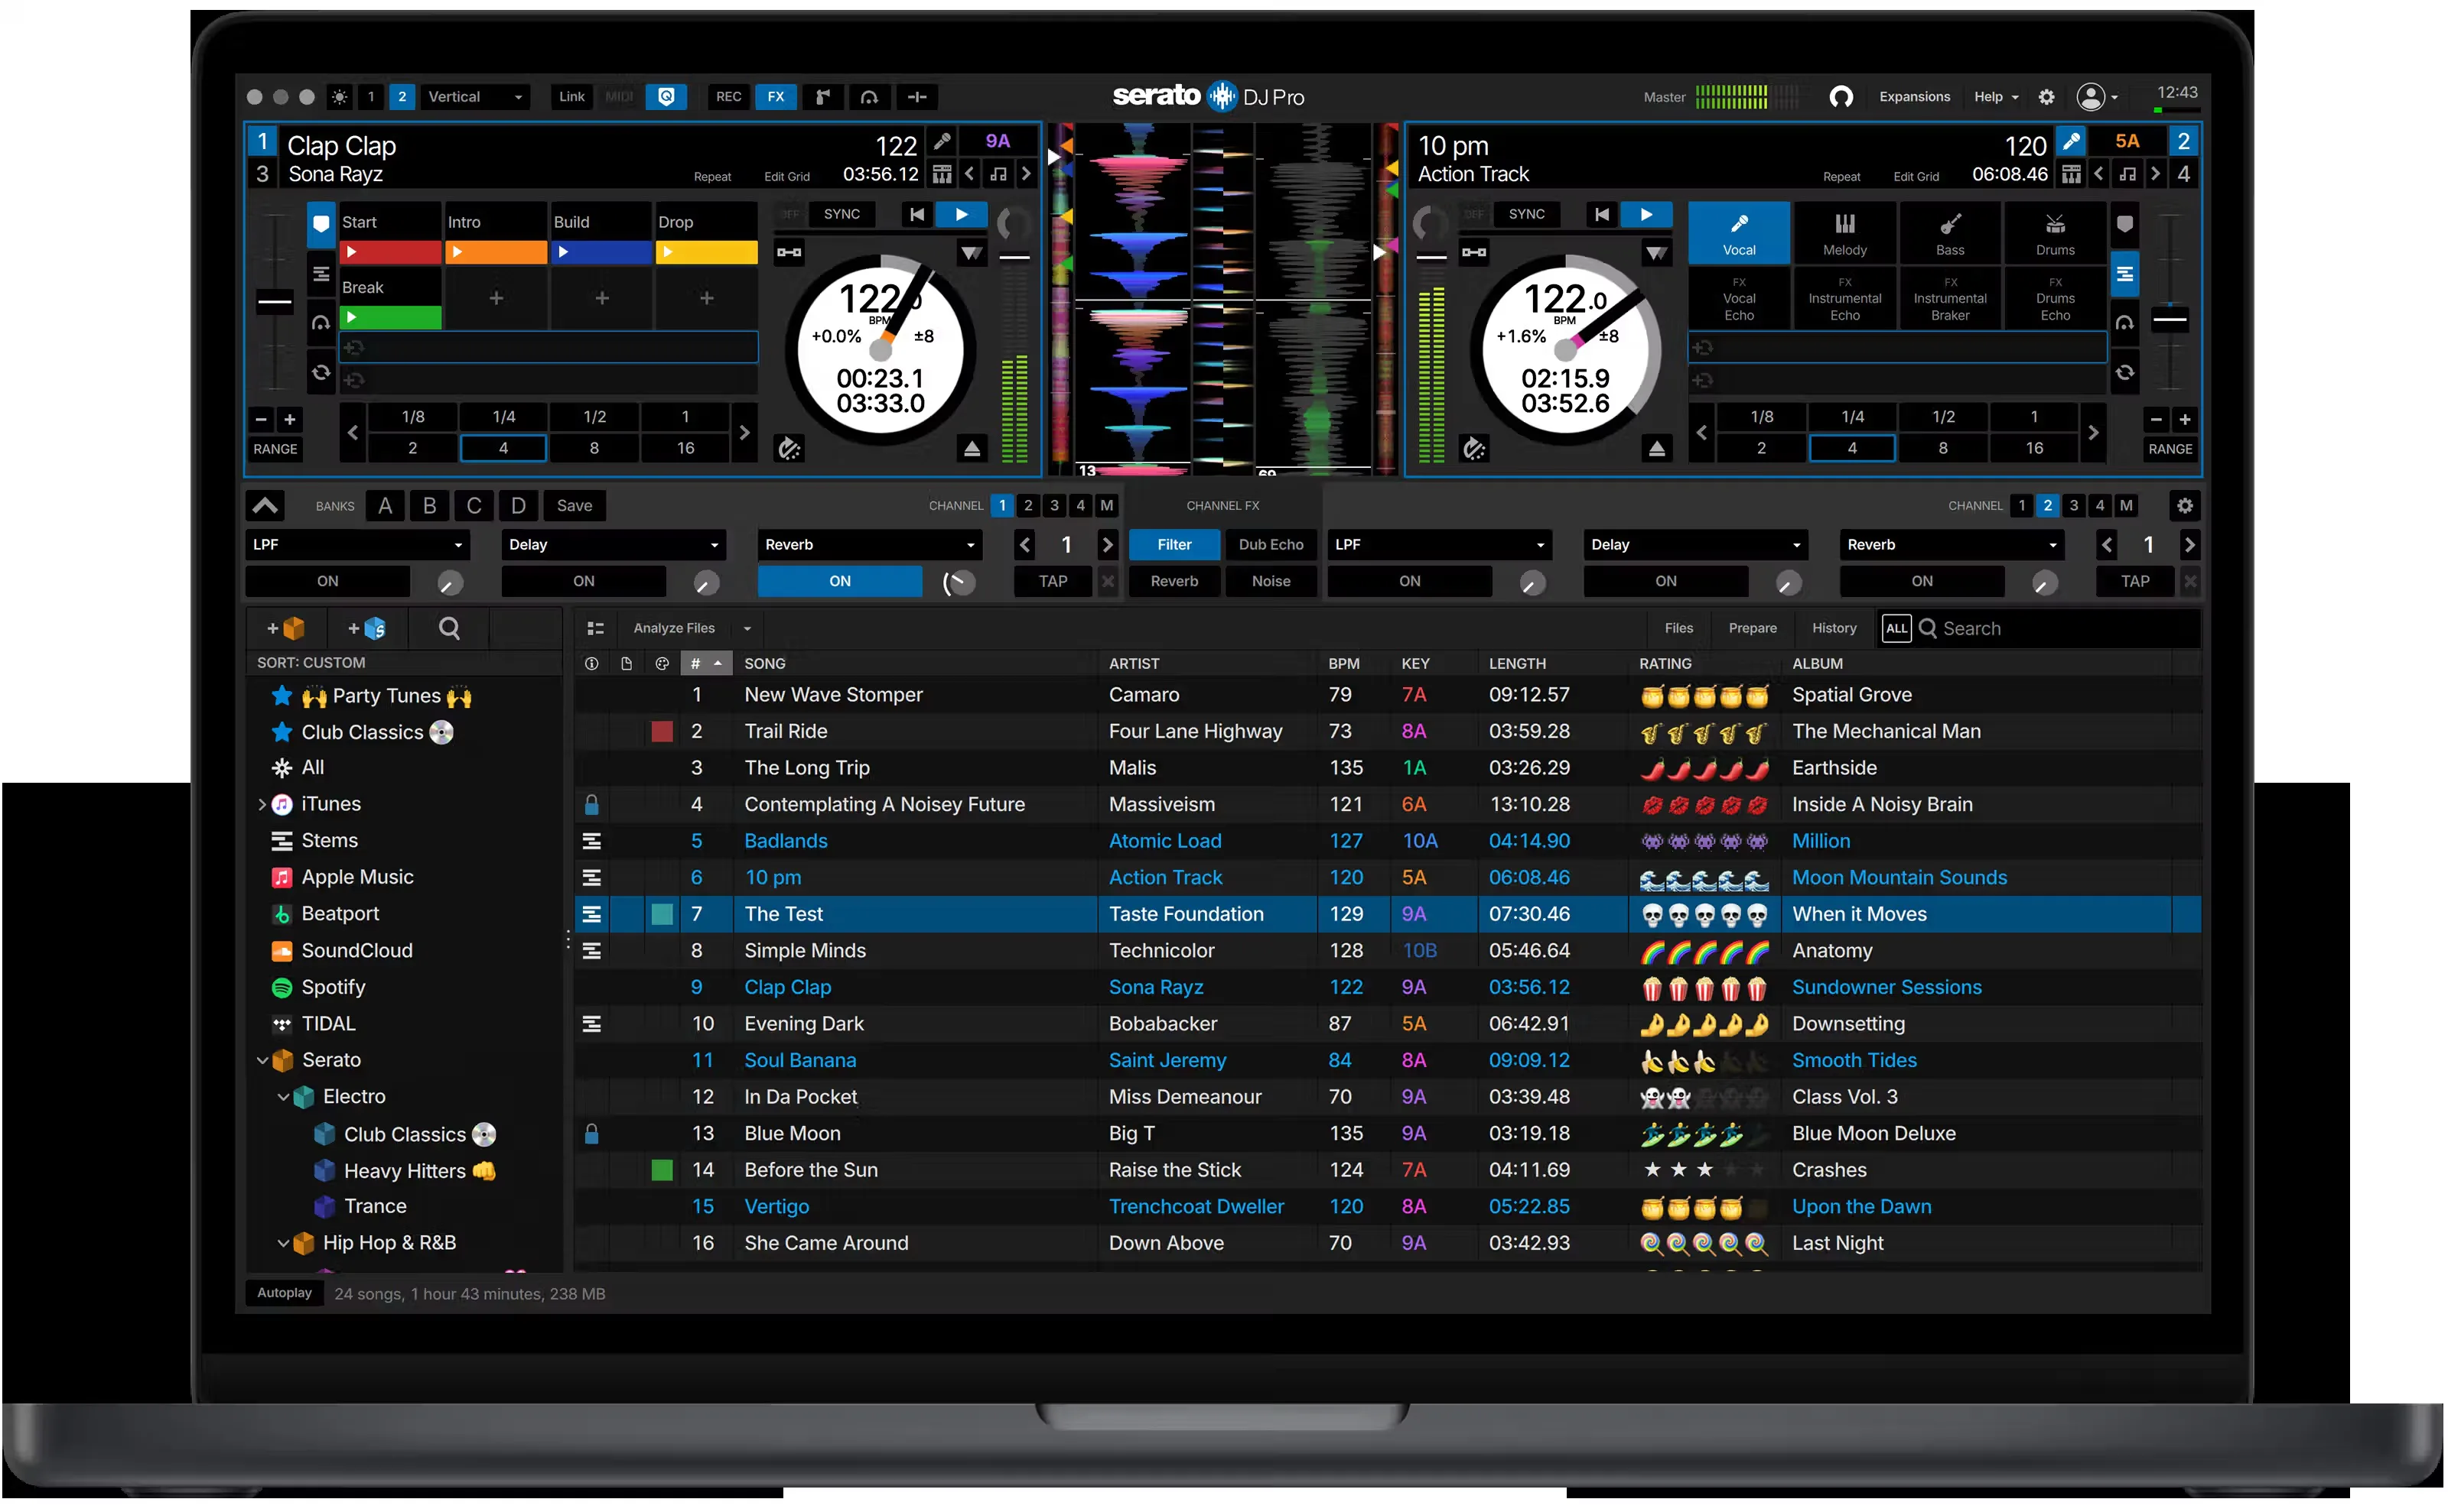Collapse the Hip Hop & R&B crate
The image size is (2448, 1512).
(283, 1243)
